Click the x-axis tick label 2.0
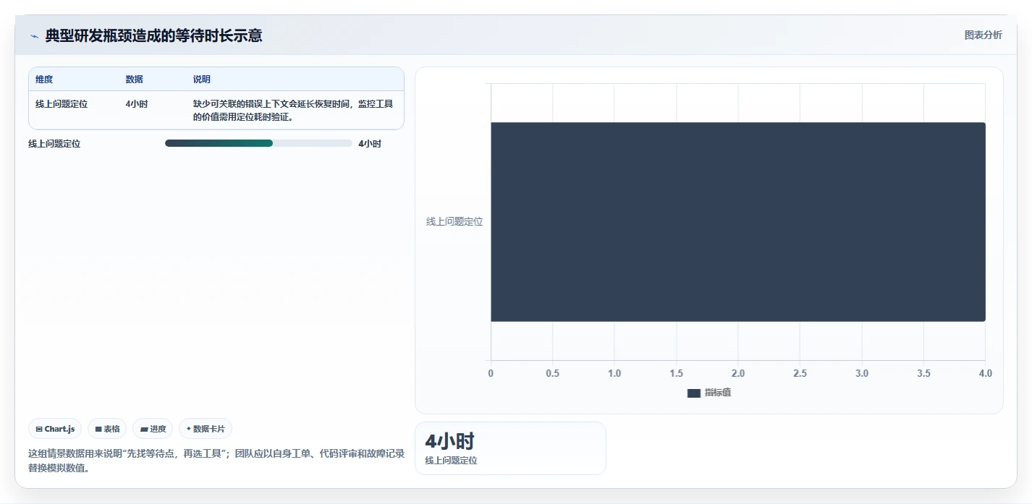 pyautogui.click(x=738, y=374)
